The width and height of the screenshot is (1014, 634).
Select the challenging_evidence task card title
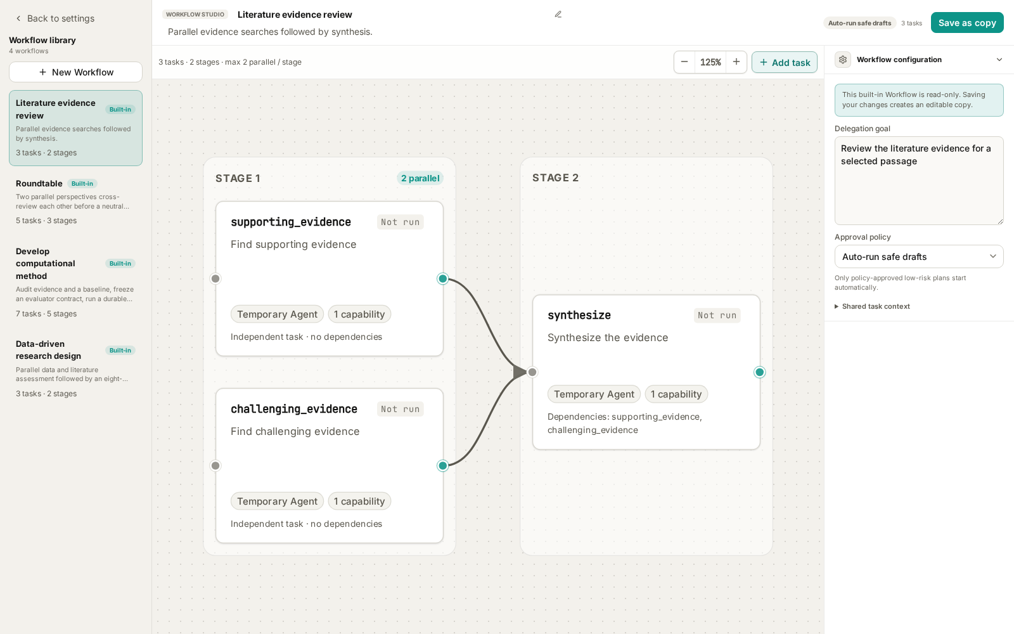[x=294, y=409]
